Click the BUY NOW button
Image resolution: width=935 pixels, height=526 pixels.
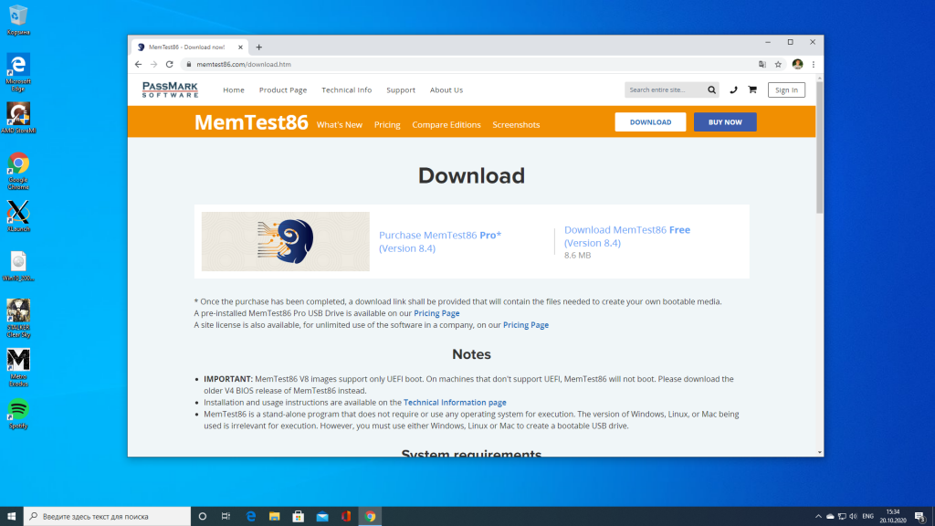(x=725, y=122)
